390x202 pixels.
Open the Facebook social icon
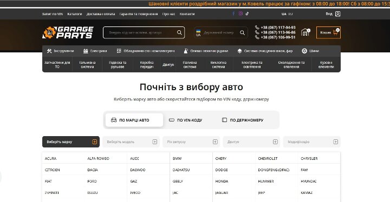tap(233, 14)
